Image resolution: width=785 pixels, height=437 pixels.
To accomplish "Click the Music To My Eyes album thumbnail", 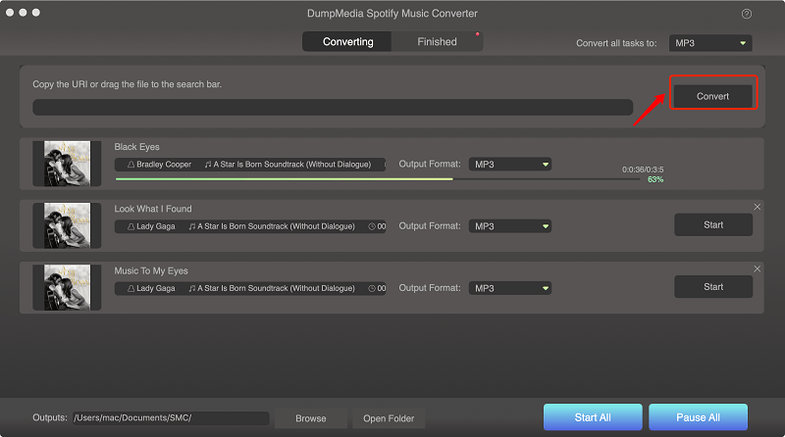I will tap(67, 287).
